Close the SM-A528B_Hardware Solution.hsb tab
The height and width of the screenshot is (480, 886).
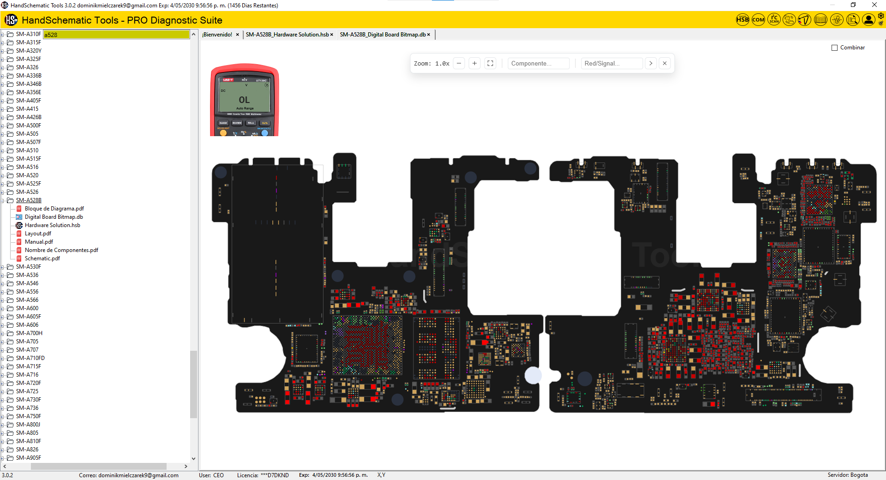coord(332,35)
